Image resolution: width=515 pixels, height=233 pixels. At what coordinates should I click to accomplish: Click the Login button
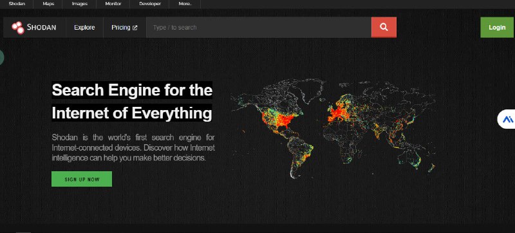[497, 27]
